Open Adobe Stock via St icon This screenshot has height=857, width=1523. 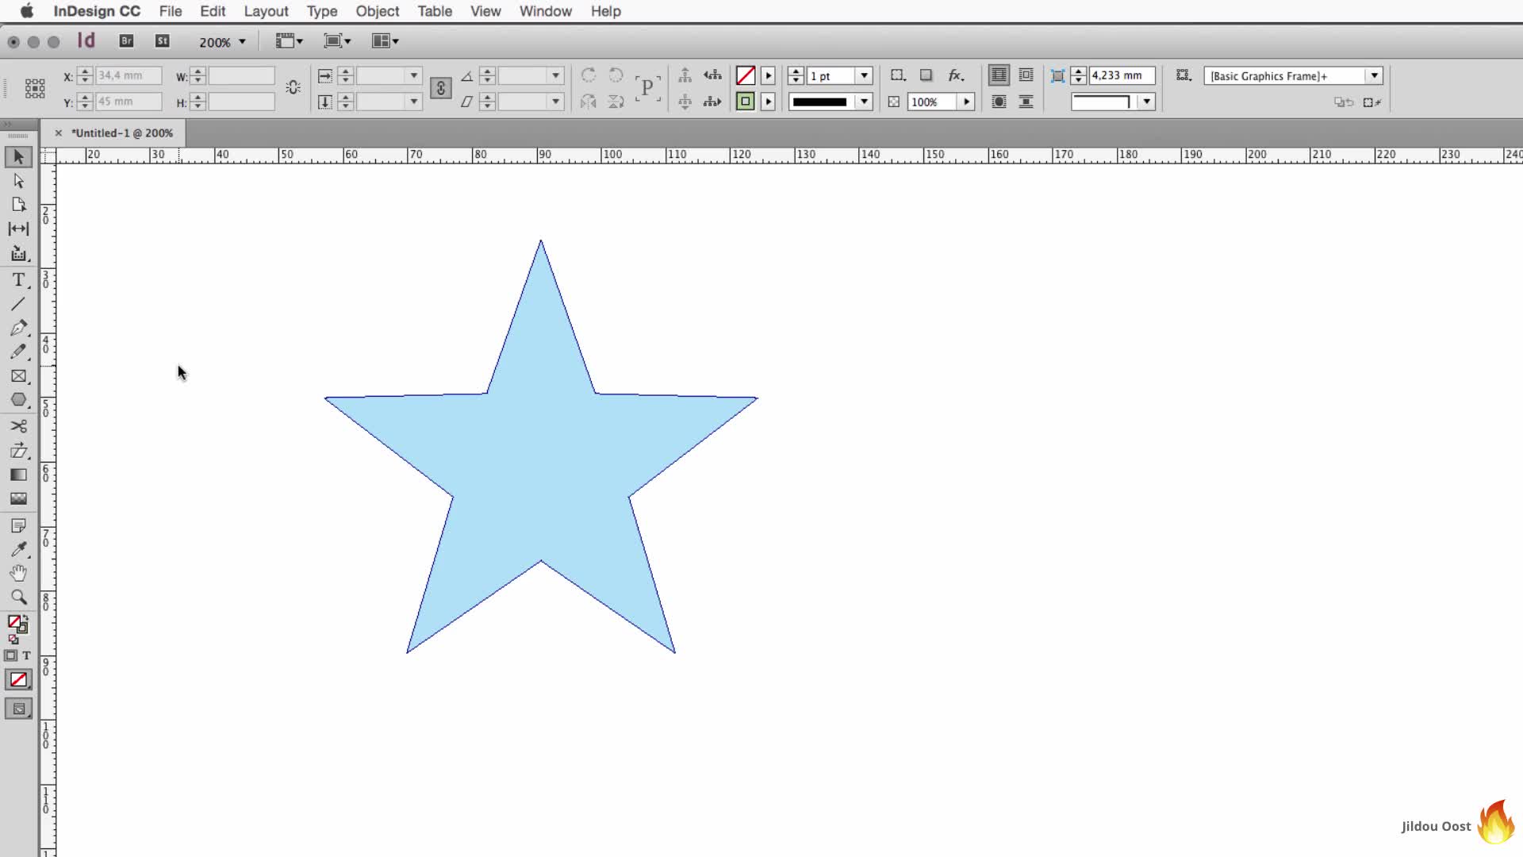(163, 41)
